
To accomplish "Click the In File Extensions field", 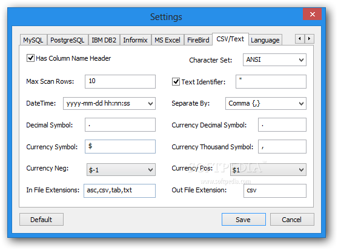I will [x=120, y=191].
